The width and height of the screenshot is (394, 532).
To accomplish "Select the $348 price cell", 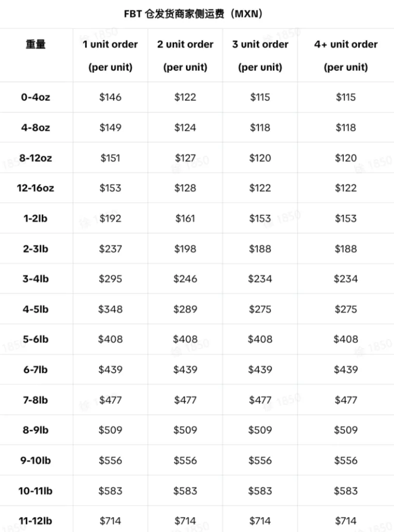I will pos(110,309).
